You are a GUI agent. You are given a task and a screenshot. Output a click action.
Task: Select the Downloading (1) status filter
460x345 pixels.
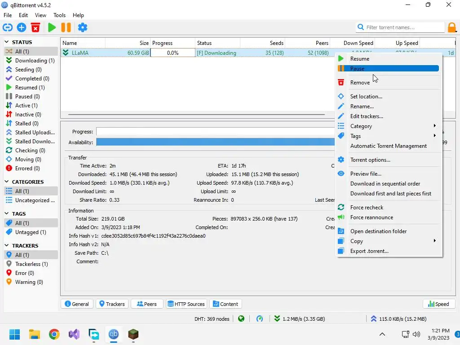(31, 61)
